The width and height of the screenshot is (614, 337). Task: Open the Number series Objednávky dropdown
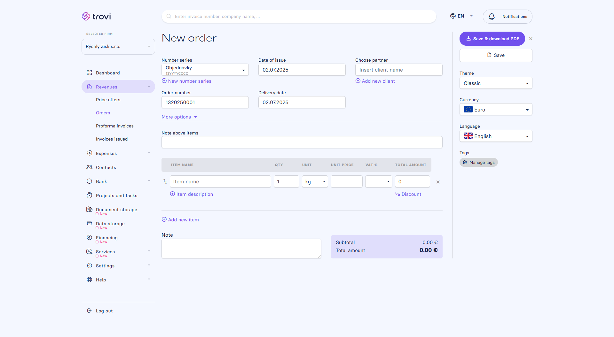pyautogui.click(x=205, y=70)
